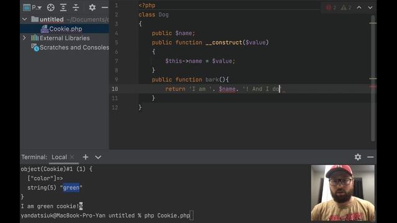
Task: Click the warnings indicator in editor corner
Action: point(346,7)
